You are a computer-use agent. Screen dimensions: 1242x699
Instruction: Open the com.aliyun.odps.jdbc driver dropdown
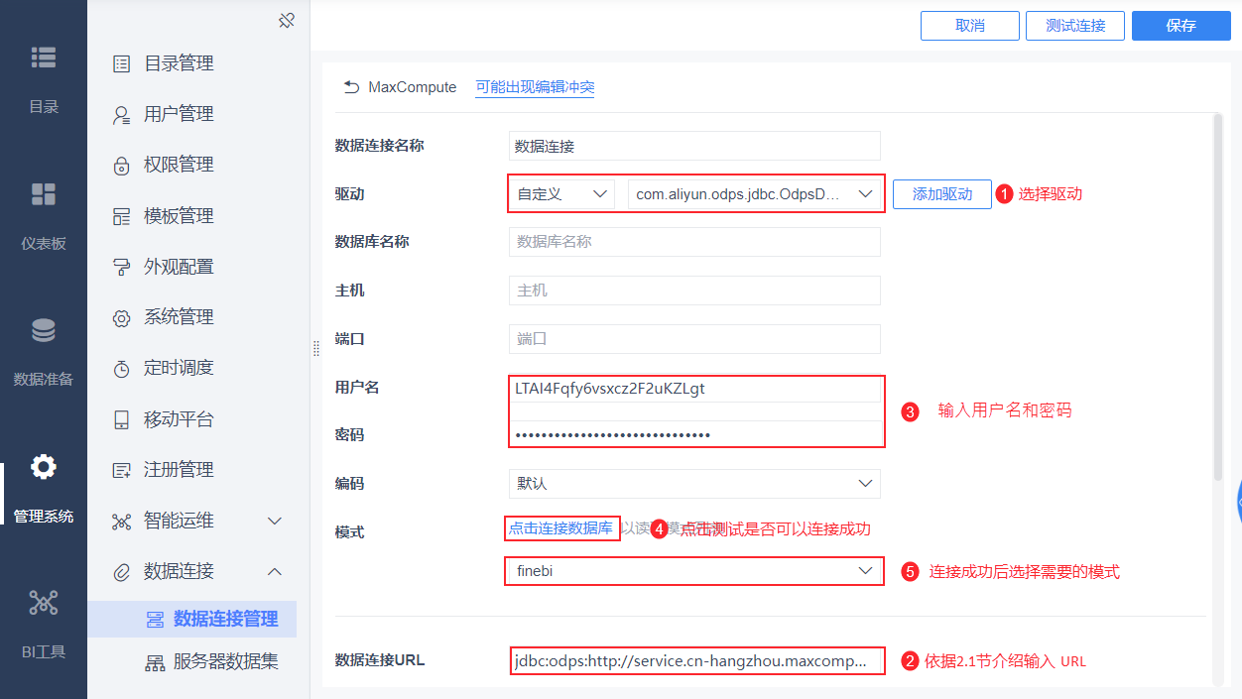click(x=754, y=194)
